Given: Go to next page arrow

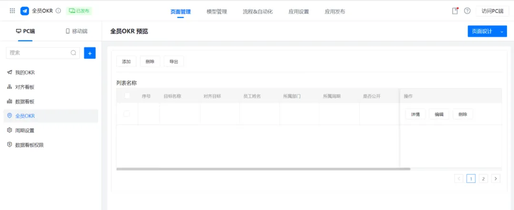Looking at the screenshot, I should pyautogui.click(x=495, y=179).
